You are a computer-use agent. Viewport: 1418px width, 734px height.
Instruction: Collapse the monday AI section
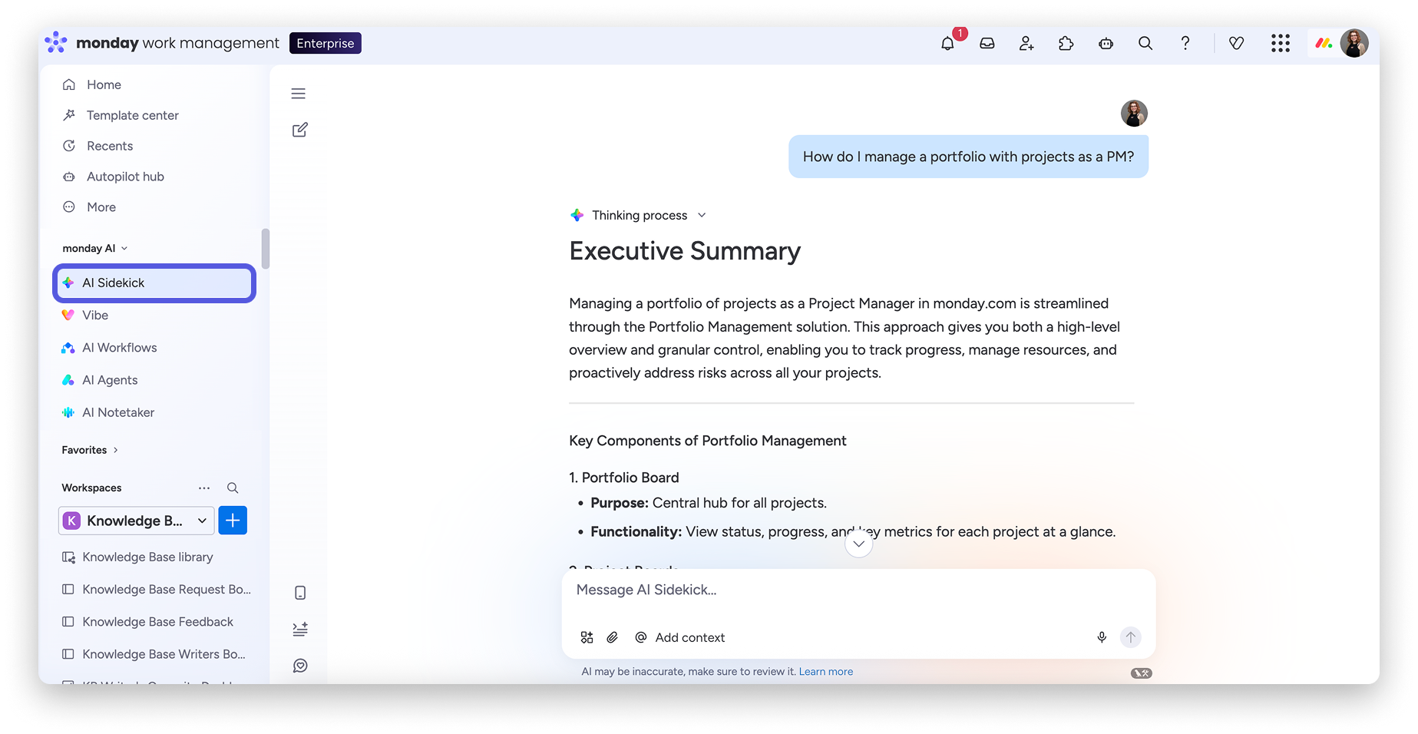click(x=95, y=249)
